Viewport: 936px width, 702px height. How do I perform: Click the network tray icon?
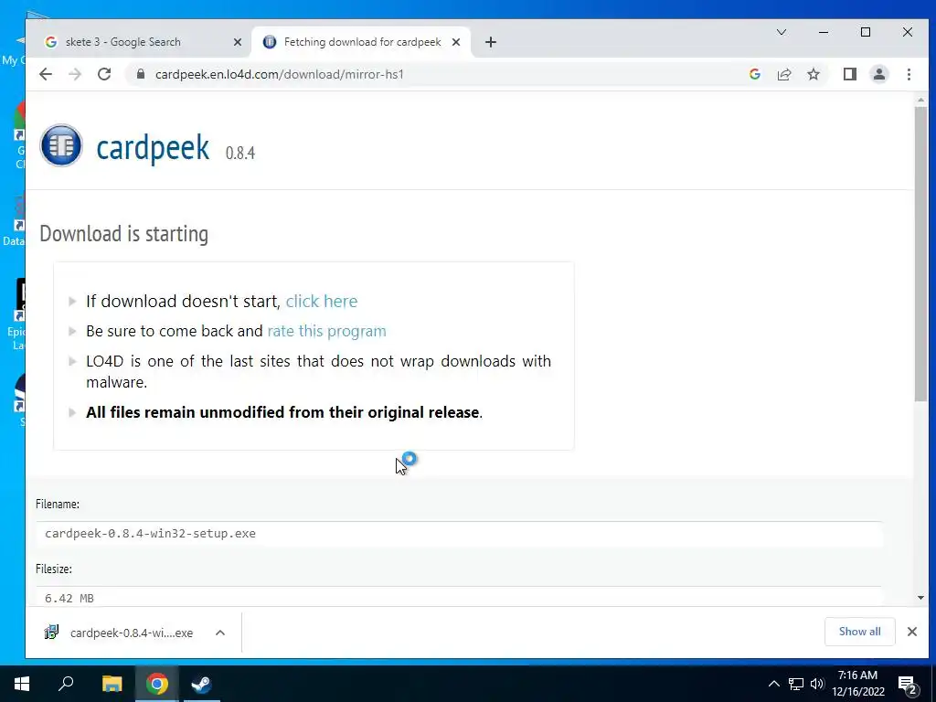pos(796,684)
